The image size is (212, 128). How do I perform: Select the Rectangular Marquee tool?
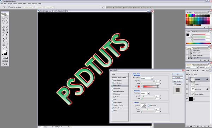[x=4, y=18]
